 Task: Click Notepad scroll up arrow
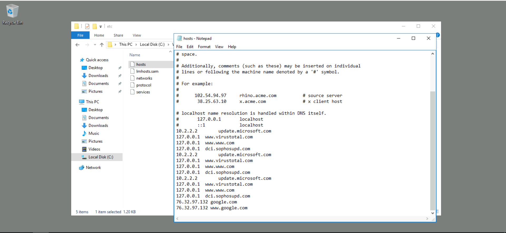(x=432, y=54)
